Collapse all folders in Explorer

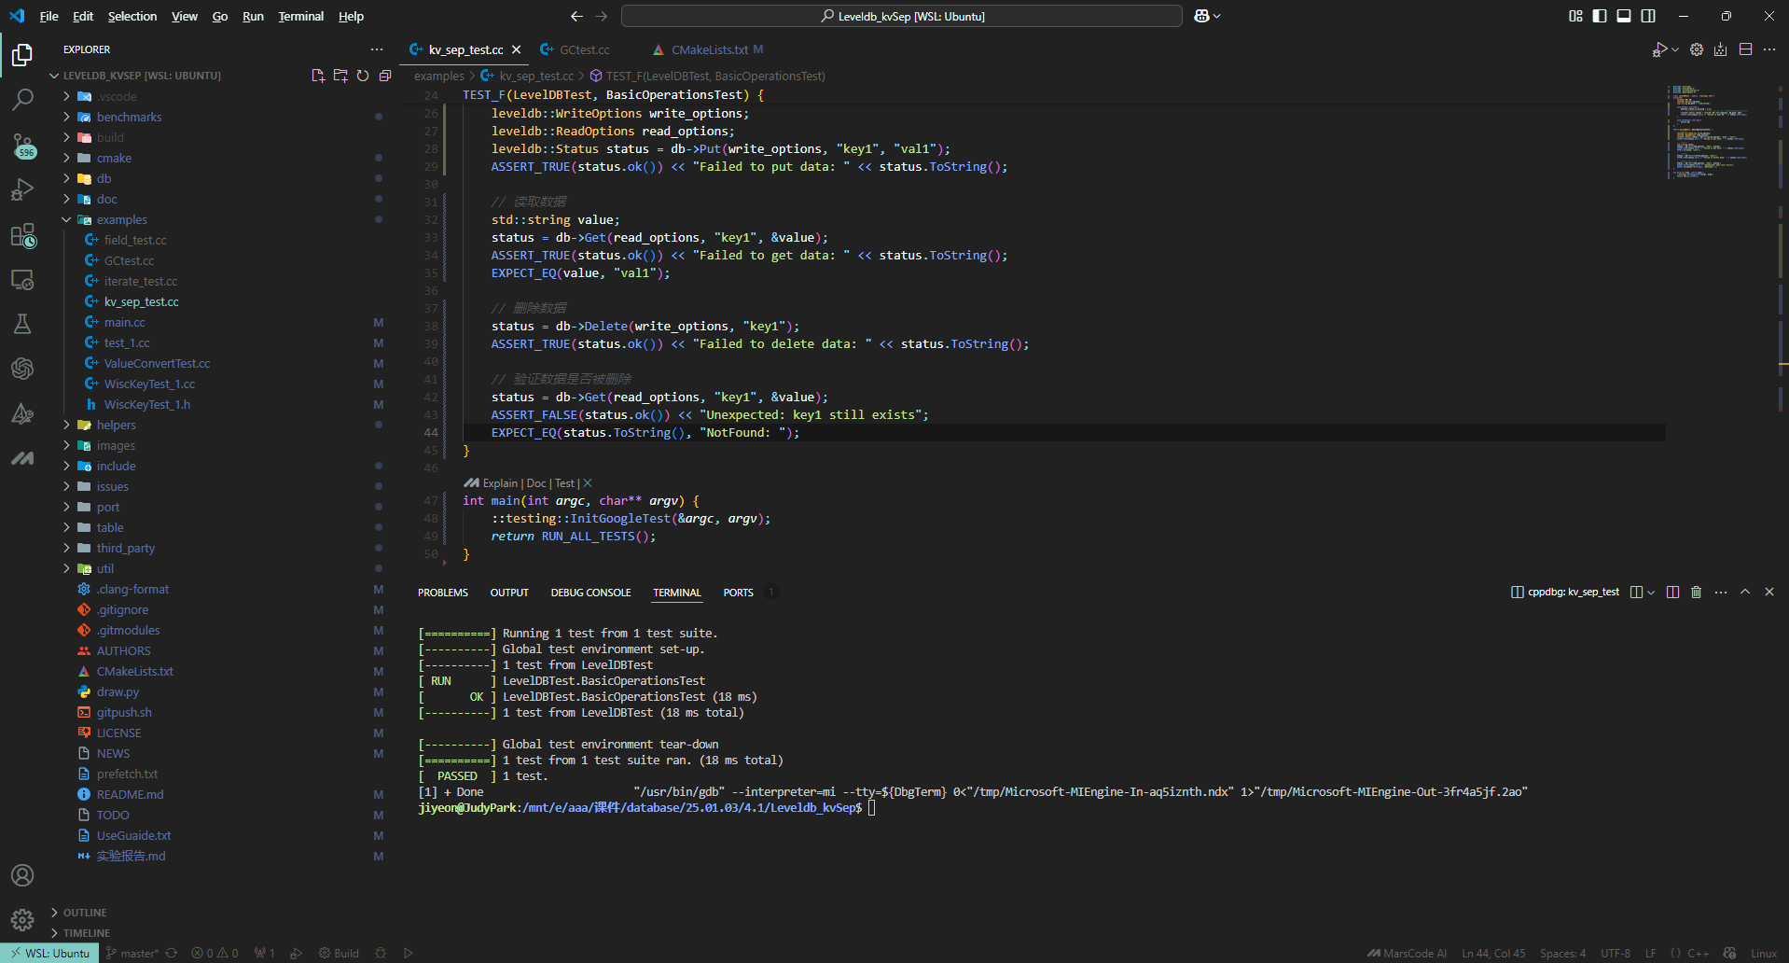[x=385, y=76]
